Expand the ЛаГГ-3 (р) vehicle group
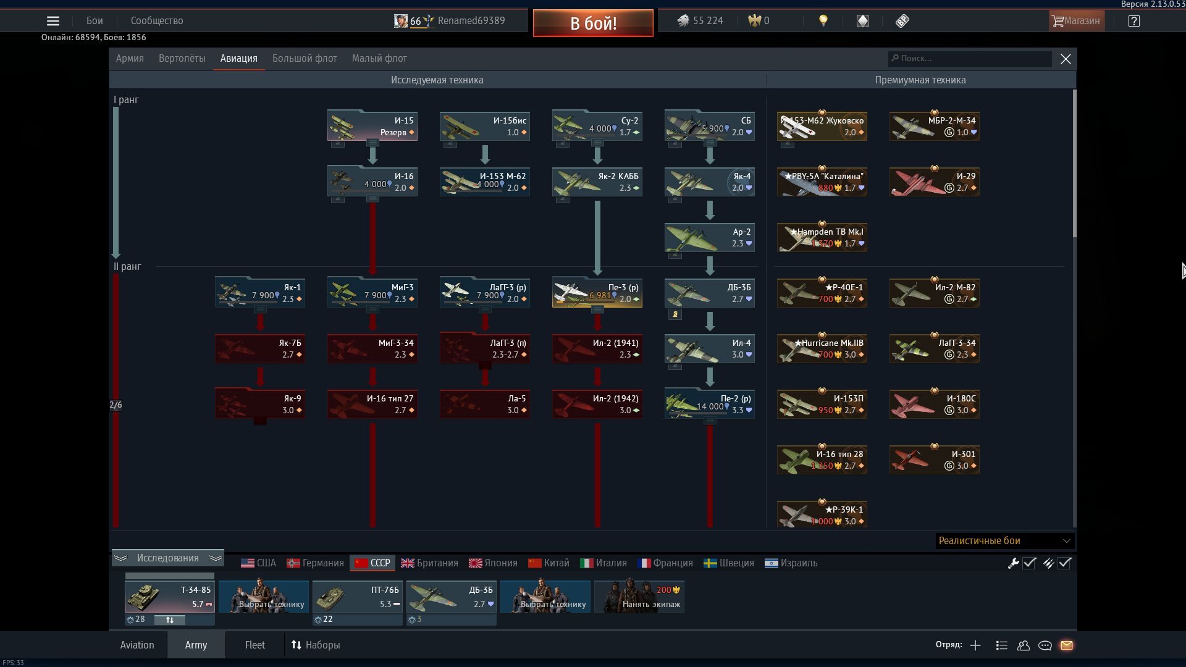Image resolution: width=1186 pixels, height=667 pixels. (485, 310)
